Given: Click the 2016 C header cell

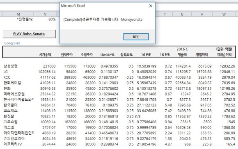Looking at the screenshot, I should (182, 49).
